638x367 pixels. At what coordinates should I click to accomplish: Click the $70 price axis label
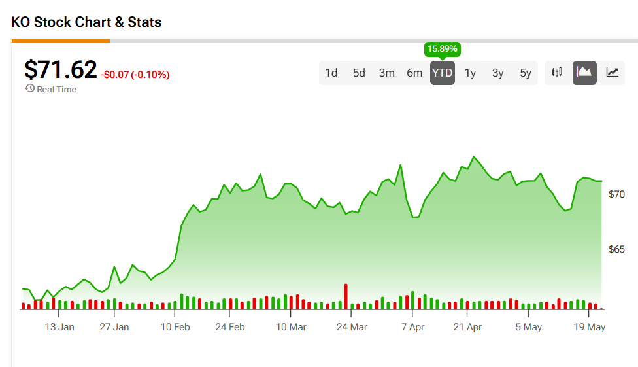click(x=616, y=194)
